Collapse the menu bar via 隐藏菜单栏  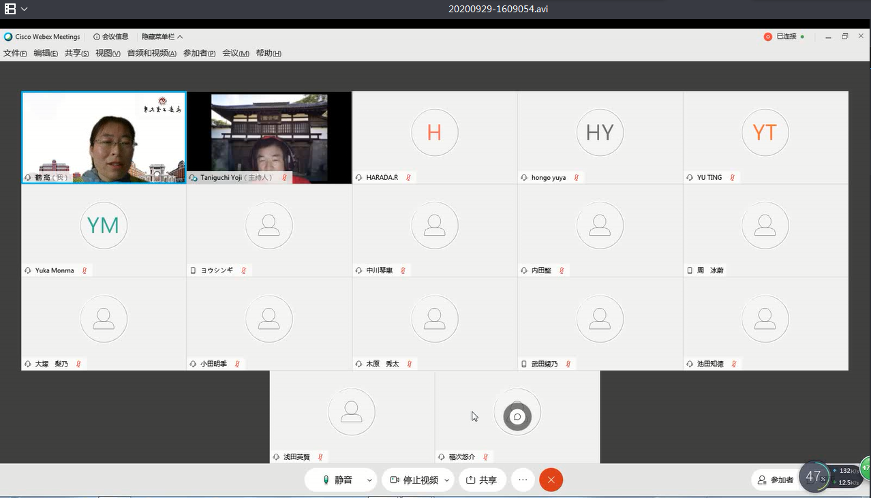pyautogui.click(x=162, y=37)
